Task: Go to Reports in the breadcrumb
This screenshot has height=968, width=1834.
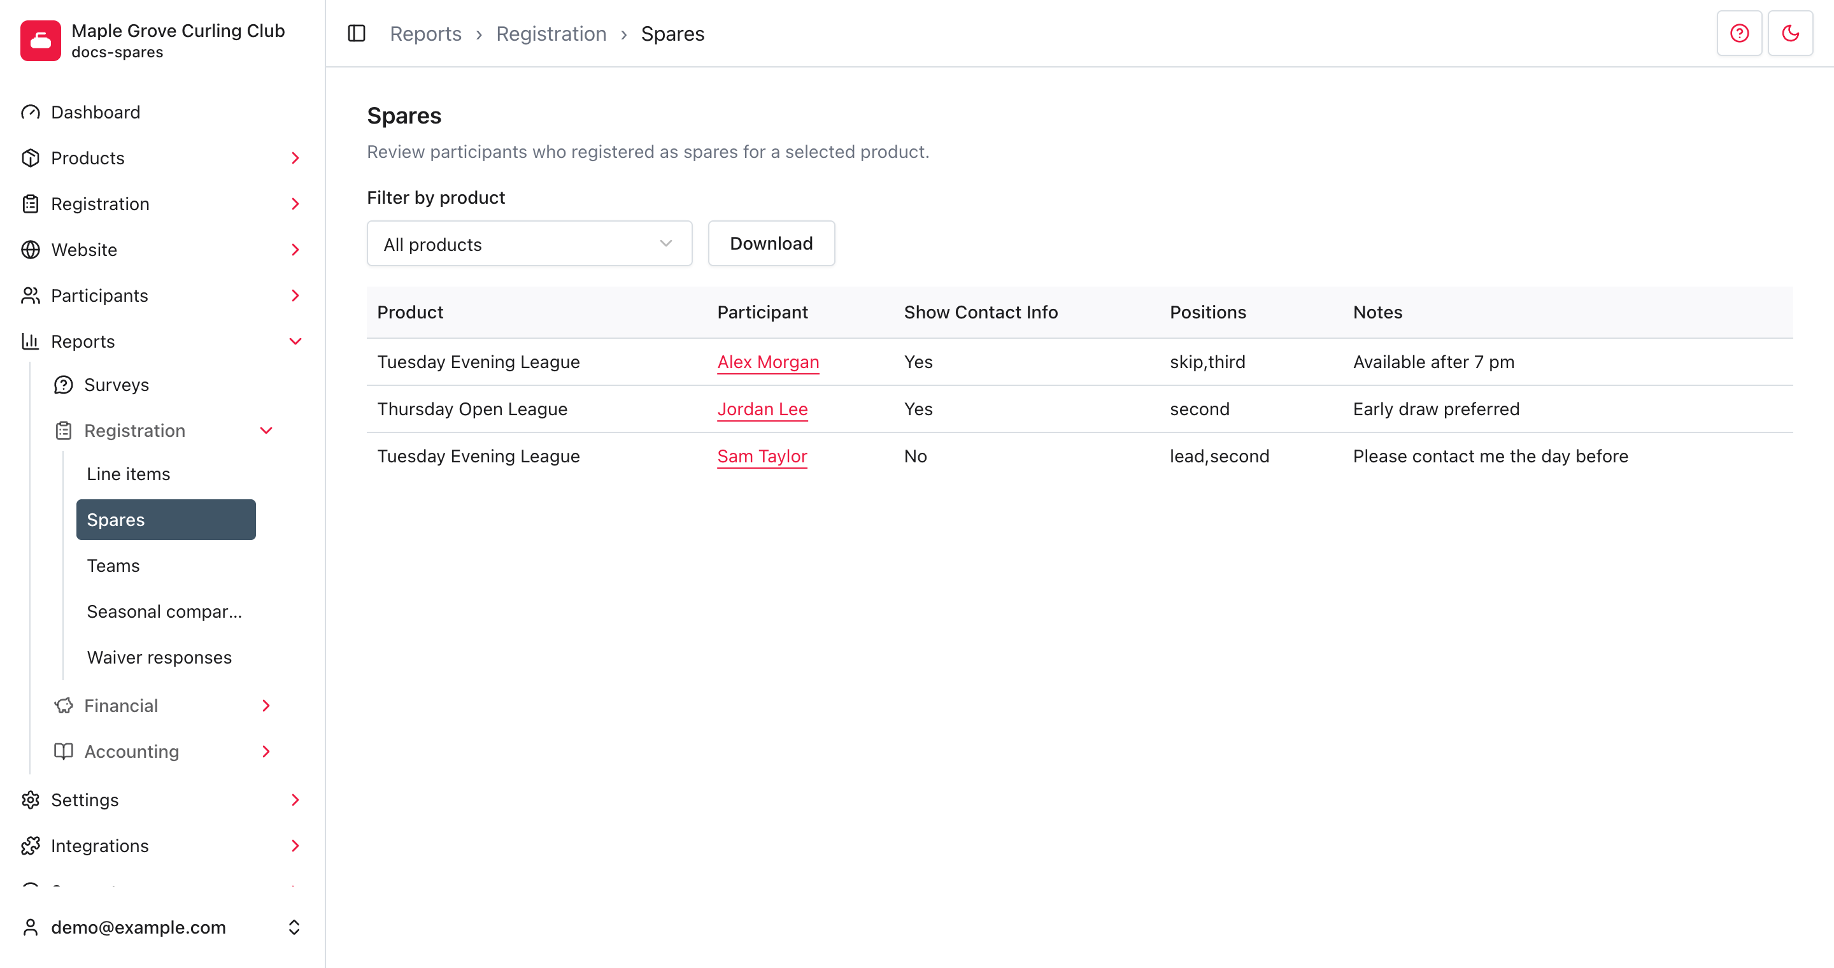Action: pyautogui.click(x=426, y=34)
